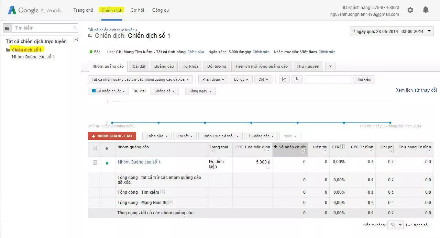440x238 pixels.
Task: Open the settings gear icon
Action: [410, 10]
